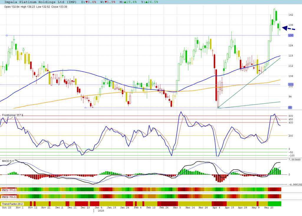Click the 142 price axis label
The image size is (302, 216).
(290, 15)
